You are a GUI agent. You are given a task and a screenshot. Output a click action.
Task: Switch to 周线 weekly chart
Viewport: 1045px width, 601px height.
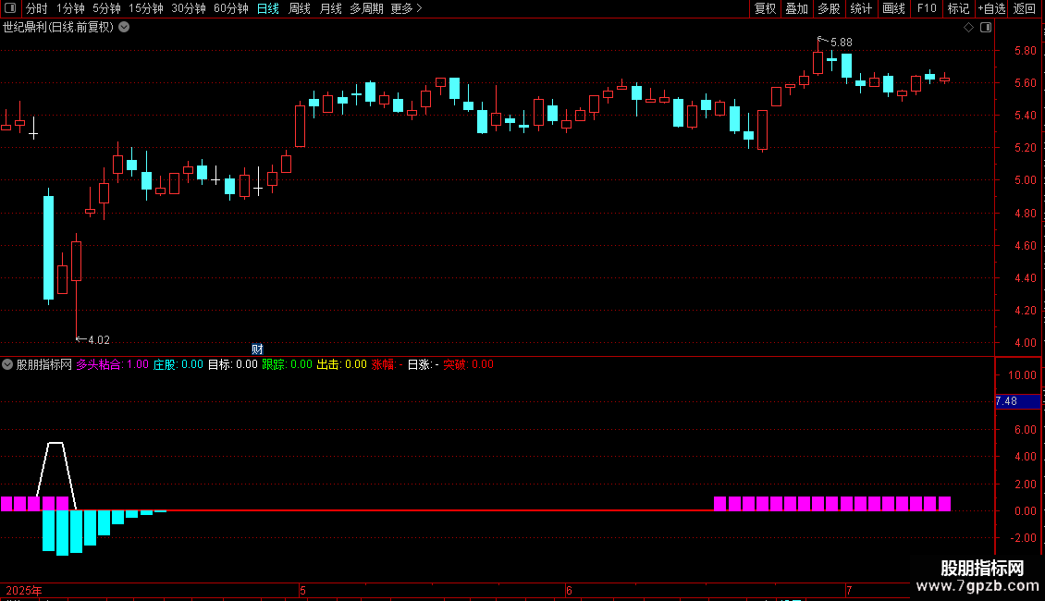300,8
